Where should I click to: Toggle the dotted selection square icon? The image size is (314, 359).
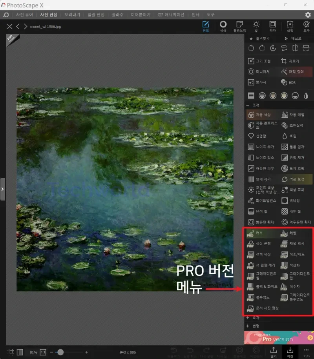tap(11, 352)
